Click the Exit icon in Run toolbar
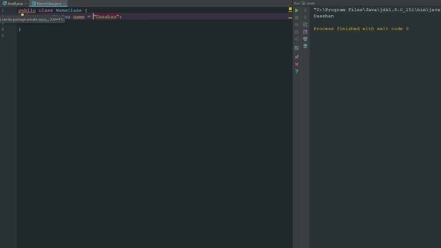The height and width of the screenshot is (248, 441). pos(296,39)
